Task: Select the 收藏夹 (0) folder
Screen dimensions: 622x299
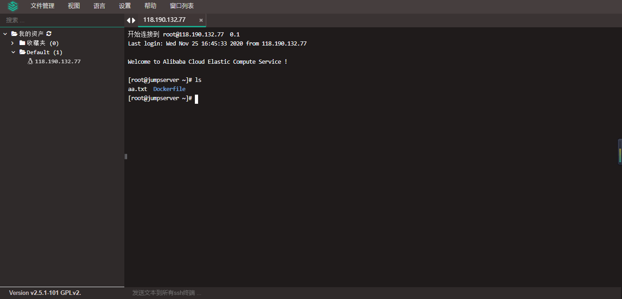Action: (x=43, y=43)
